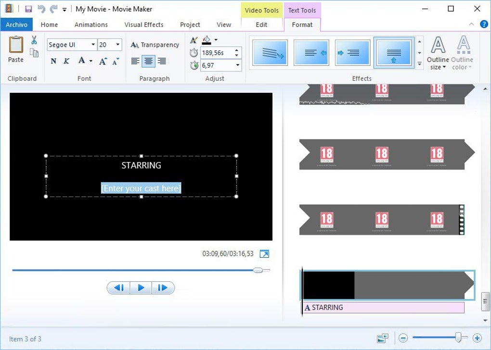This screenshot has width=491, height=350.
Task: Click the zoom time scale slider handle
Action: click(x=458, y=337)
